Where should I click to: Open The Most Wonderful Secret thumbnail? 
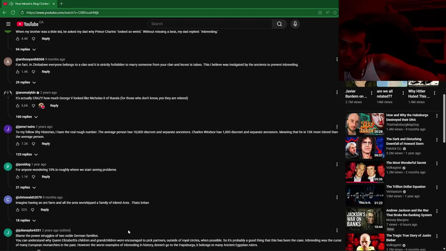[x=364, y=172]
